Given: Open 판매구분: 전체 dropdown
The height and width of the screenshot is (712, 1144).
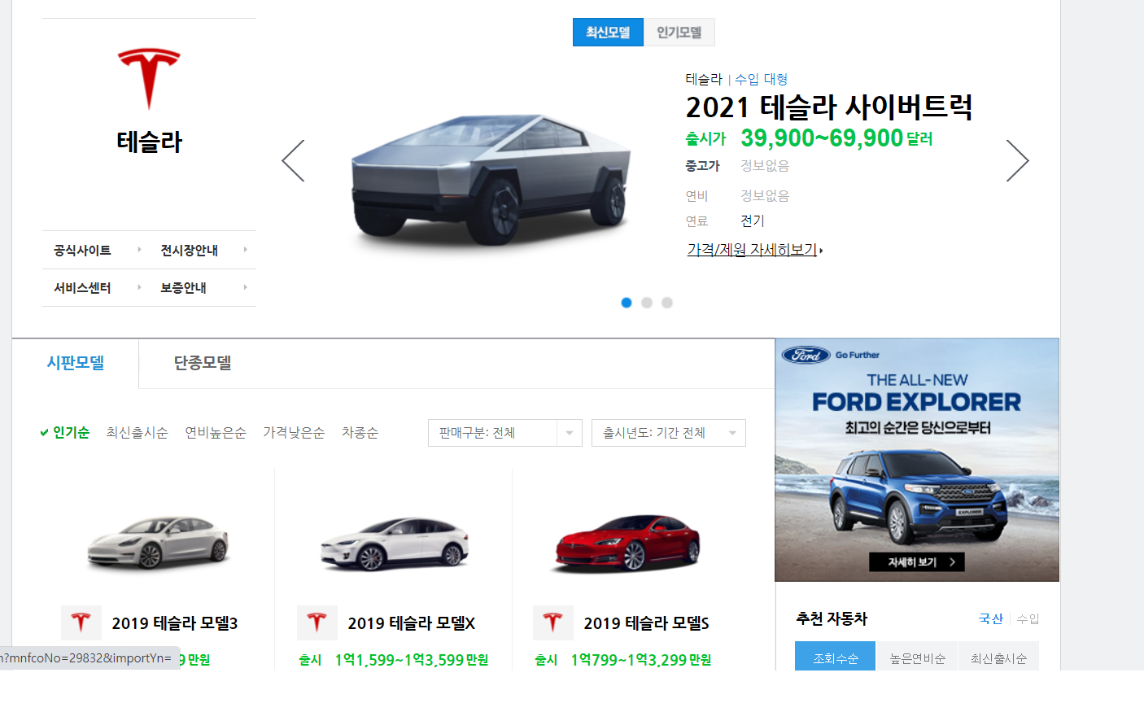Looking at the screenshot, I should point(505,433).
